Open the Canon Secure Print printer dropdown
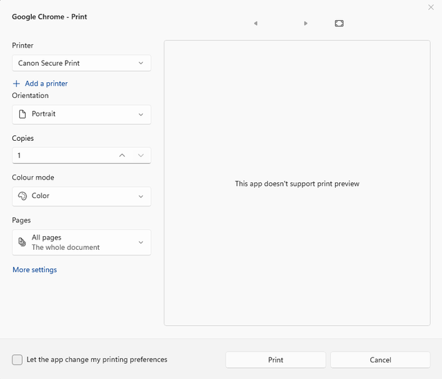The height and width of the screenshot is (379, 442). pyautogui.click(x=81, y=63)
